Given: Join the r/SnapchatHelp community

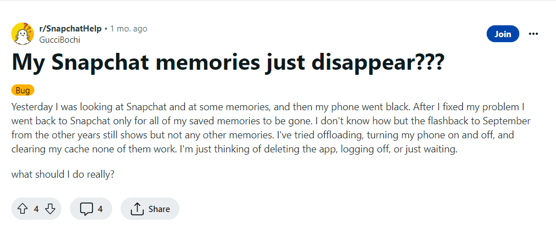Looking at the screenshot, I should 502,34.
